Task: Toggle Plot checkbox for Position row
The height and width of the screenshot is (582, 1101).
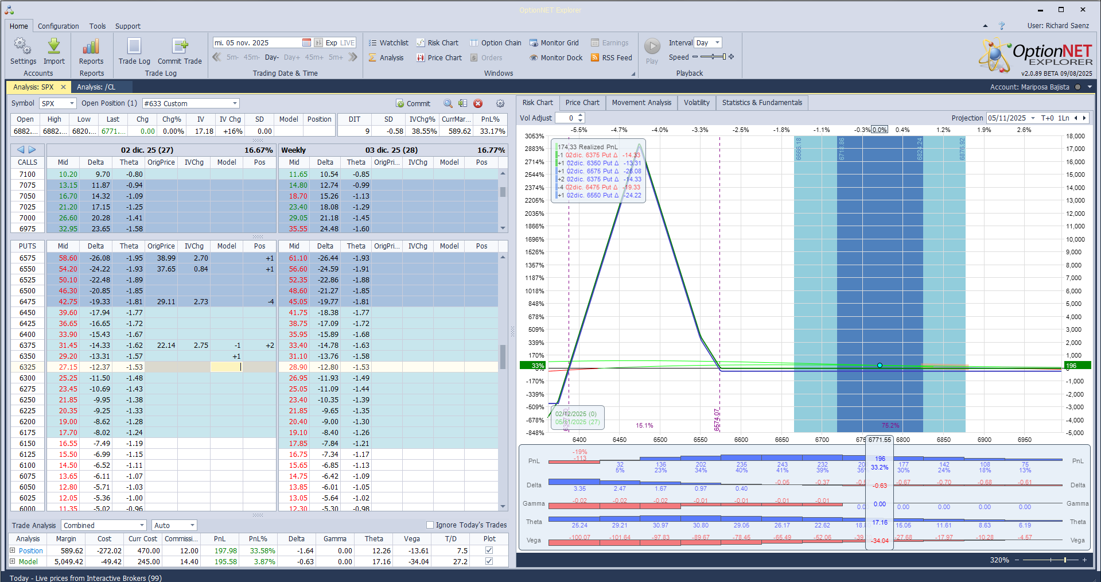Action: click(489, 550)
